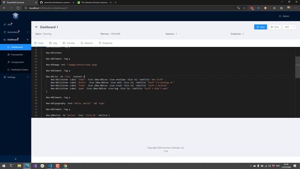The width and height of the screenshot is (300, 169).
Task: Open File Explorer from taskbar
Action: pyautogui.click(x=19, y=166)
